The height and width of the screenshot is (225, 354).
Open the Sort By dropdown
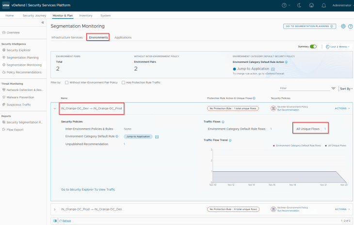346,89
